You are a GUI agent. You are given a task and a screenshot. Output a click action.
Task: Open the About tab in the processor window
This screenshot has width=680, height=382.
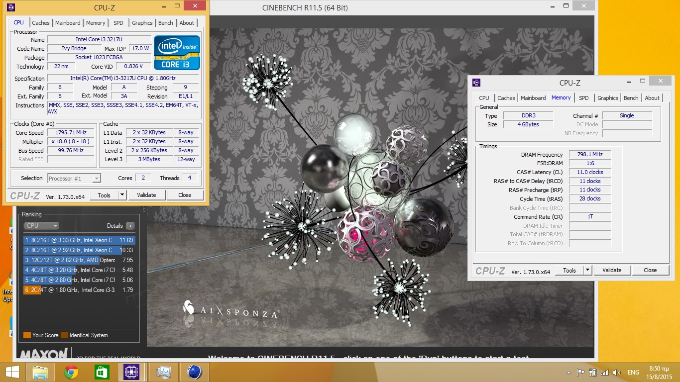tap(187, 23)
